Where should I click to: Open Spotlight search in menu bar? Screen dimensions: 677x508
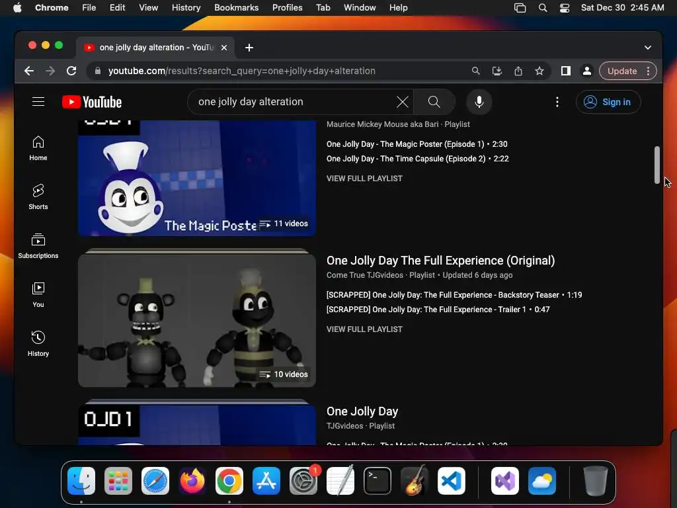tap(543, 8)
